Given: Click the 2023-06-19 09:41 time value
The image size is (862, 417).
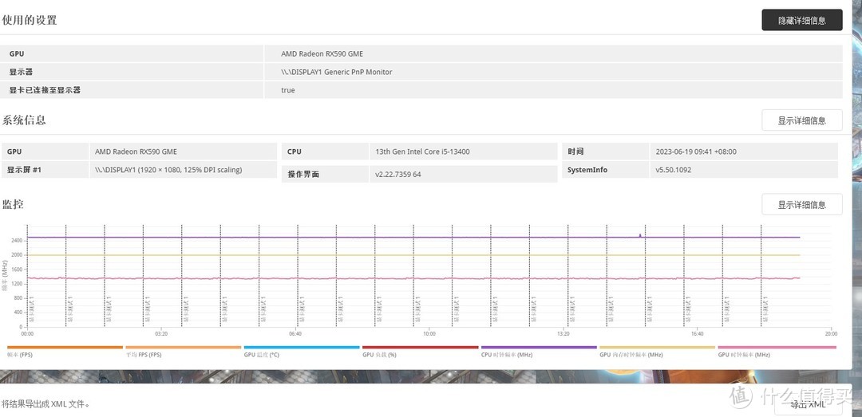Looking at the screenshot, I should coord(696,151).
